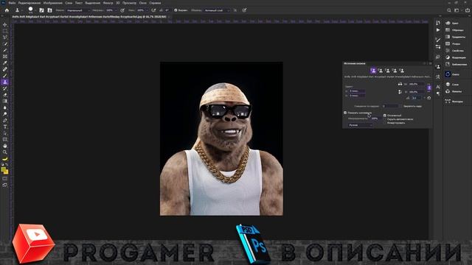Toggle maintain aspect ratio link icon
This screenshot has height=265, width=472.
pos(429,88)
